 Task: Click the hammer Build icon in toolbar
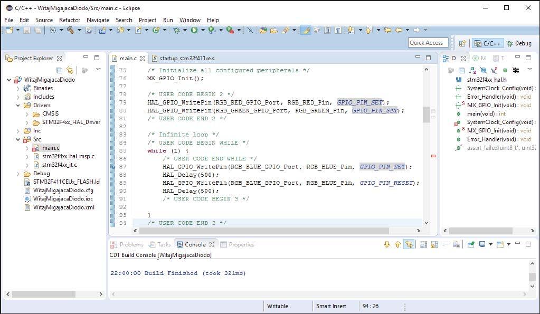click(x=70, y=30)
